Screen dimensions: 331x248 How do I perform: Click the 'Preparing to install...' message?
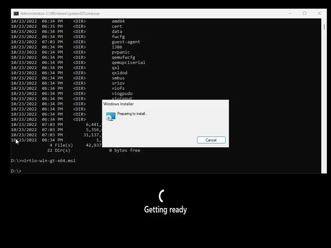133,114
